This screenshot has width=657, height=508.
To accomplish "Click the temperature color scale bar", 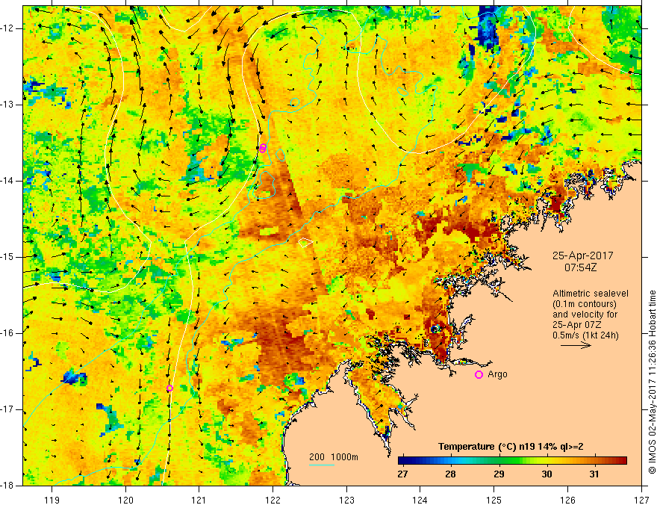I will tap(512, 461).
